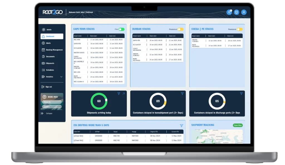The image size is (285, 165).
Task: Open Documents via its sidebar icon
Action: 43,57
